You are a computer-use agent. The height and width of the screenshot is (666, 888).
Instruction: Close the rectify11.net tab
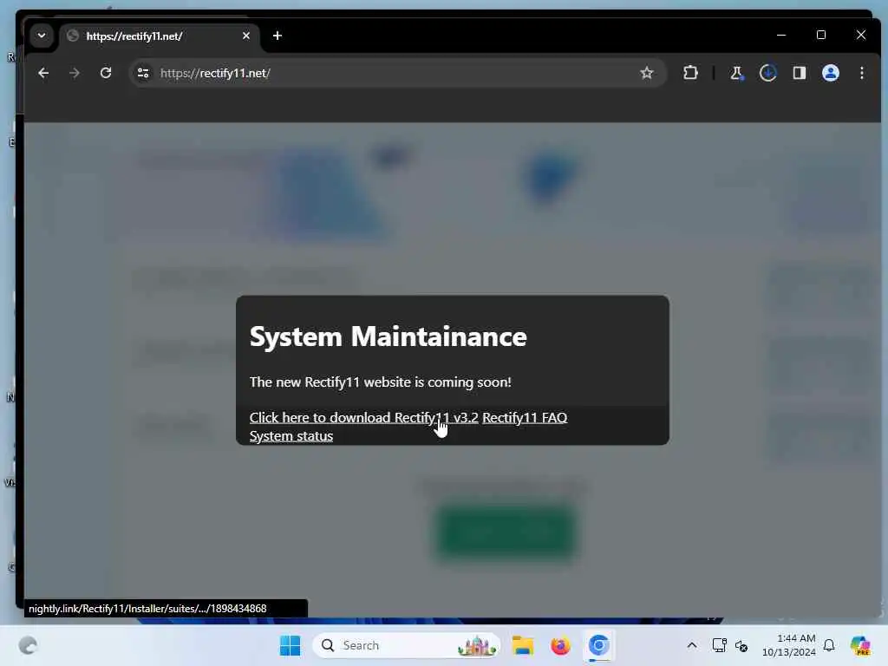click(245, 36)
